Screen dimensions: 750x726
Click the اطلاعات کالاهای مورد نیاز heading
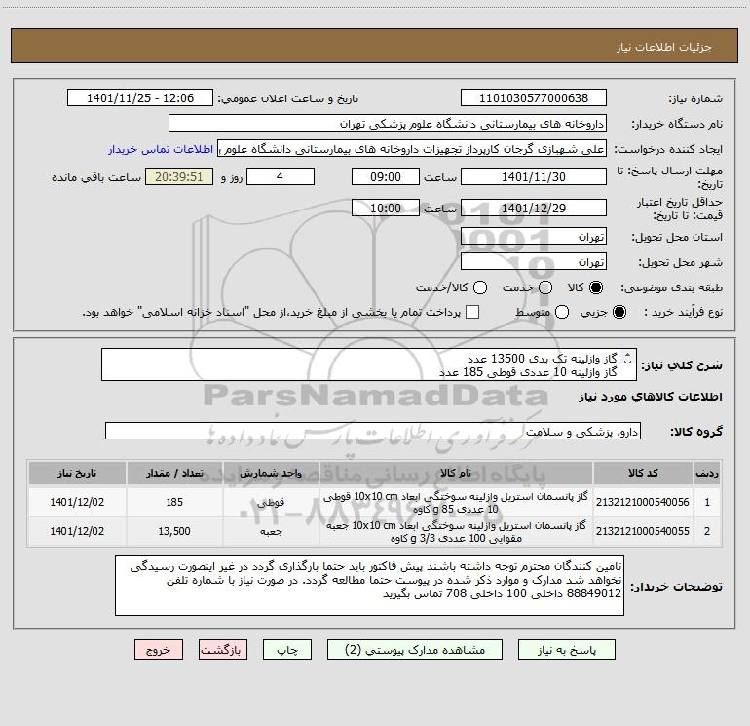tap(650, 397)
